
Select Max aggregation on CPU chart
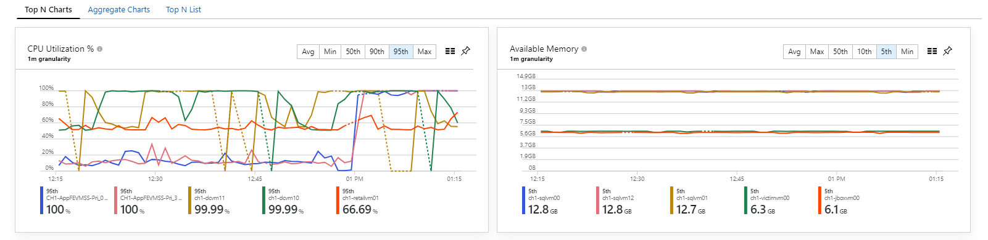[x=425, y=52]
